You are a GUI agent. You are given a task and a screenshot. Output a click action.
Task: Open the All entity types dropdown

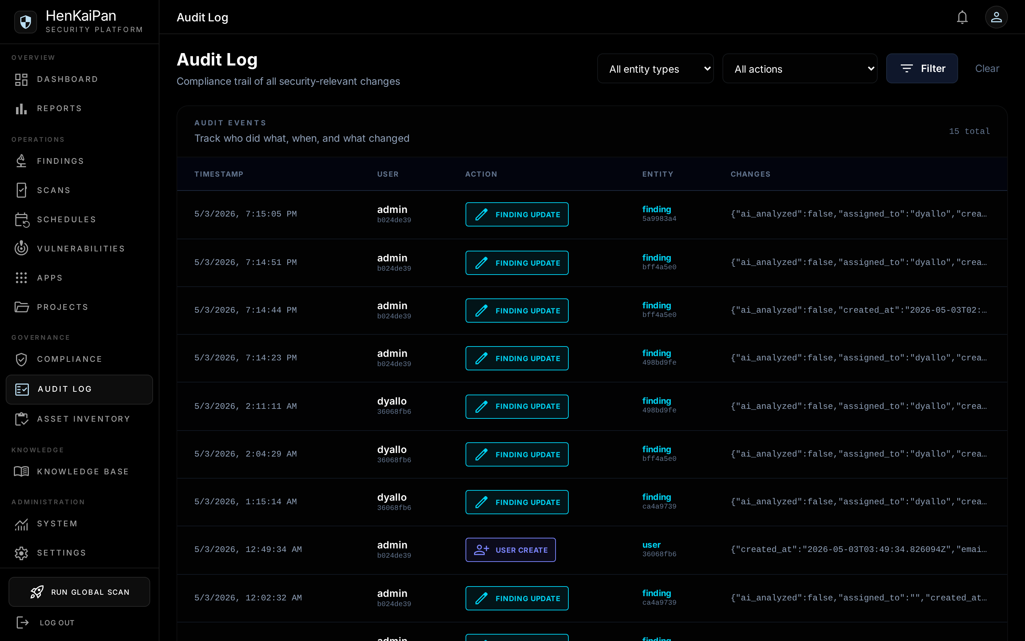655,69
